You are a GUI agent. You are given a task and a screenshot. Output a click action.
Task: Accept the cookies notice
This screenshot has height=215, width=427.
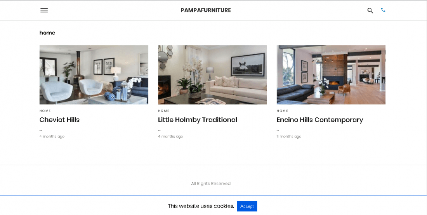pyautogui.click(x=247, y=206)
